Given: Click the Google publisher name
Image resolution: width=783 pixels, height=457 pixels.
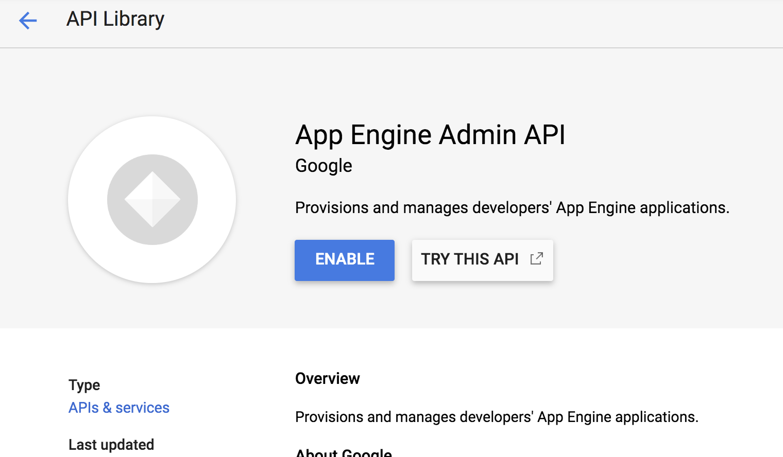Looking at the screenshot, I should tap(324, 166).
